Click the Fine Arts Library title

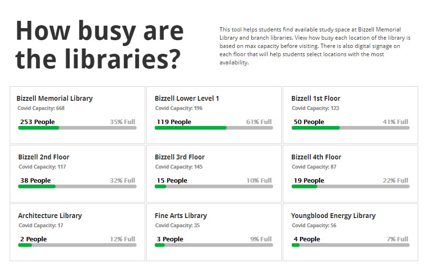pos(181,216)
